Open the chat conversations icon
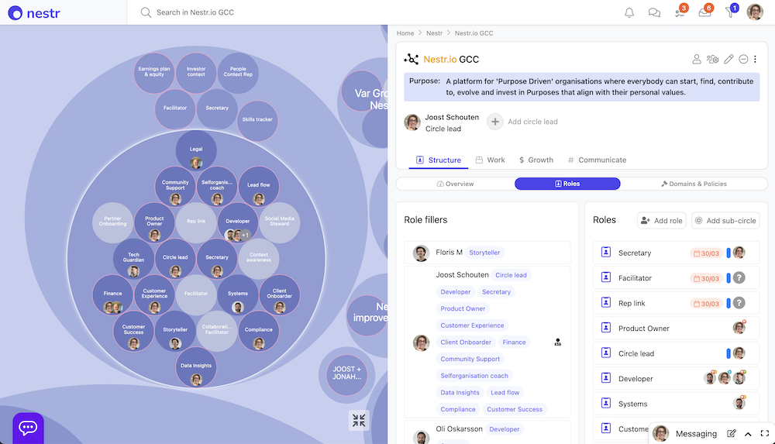 [x=654, y=12]
